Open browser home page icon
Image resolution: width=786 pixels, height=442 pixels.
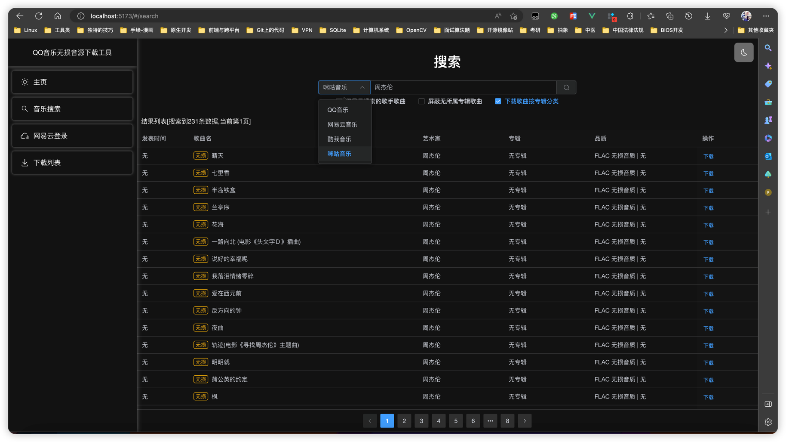coord(58,16)
